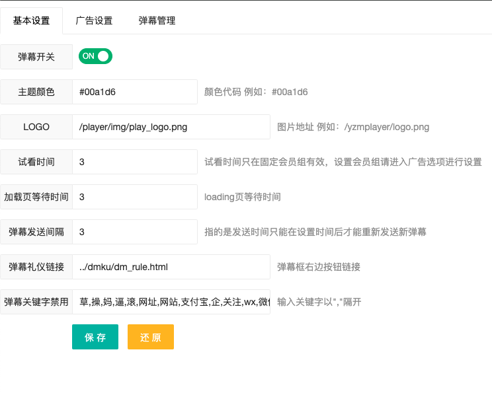Click the hint 颜色代码 例如：#00a1d6
Image resolution: width=492 pixels, height=393 pixels.
coord(256,92)
